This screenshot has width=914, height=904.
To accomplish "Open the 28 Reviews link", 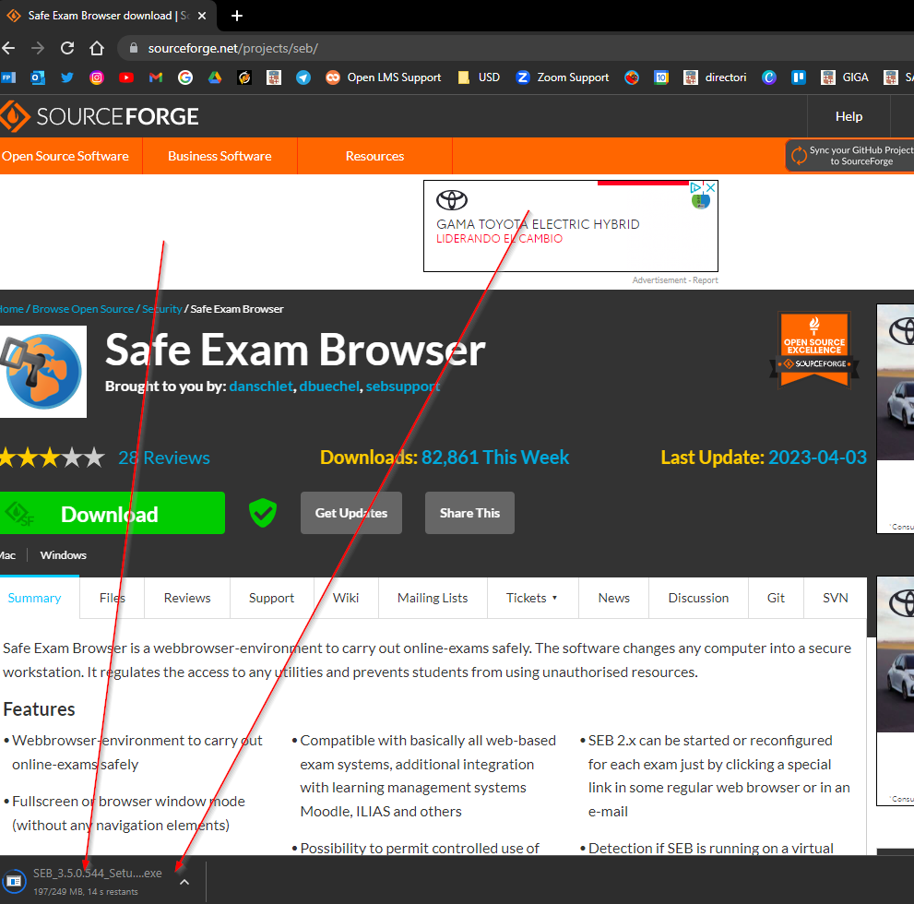I will pyautogui.click(x=164, y=458).
